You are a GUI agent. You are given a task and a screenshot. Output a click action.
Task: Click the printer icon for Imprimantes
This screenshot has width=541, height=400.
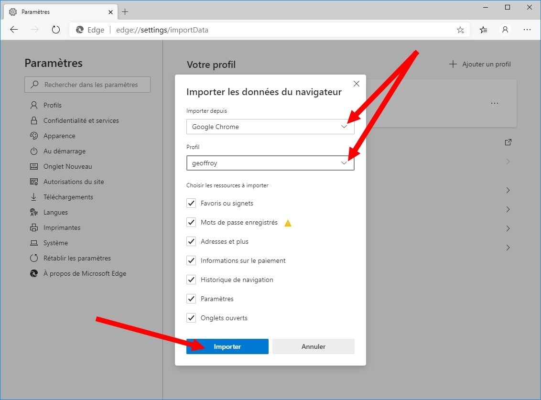coord(34,227)
